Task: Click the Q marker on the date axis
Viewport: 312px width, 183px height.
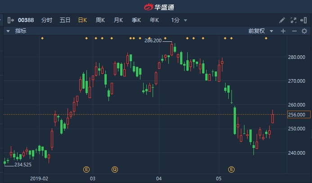Action: (115, 170)
